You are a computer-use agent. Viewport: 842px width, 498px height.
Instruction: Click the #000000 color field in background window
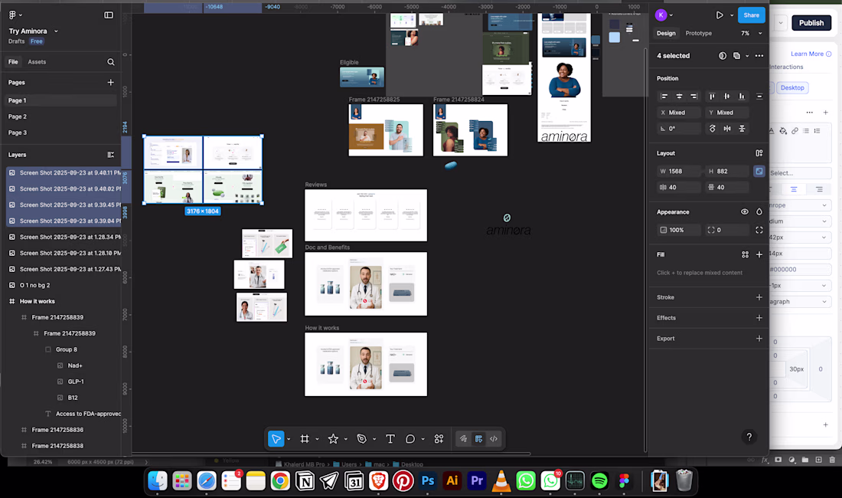pos(799,269)
